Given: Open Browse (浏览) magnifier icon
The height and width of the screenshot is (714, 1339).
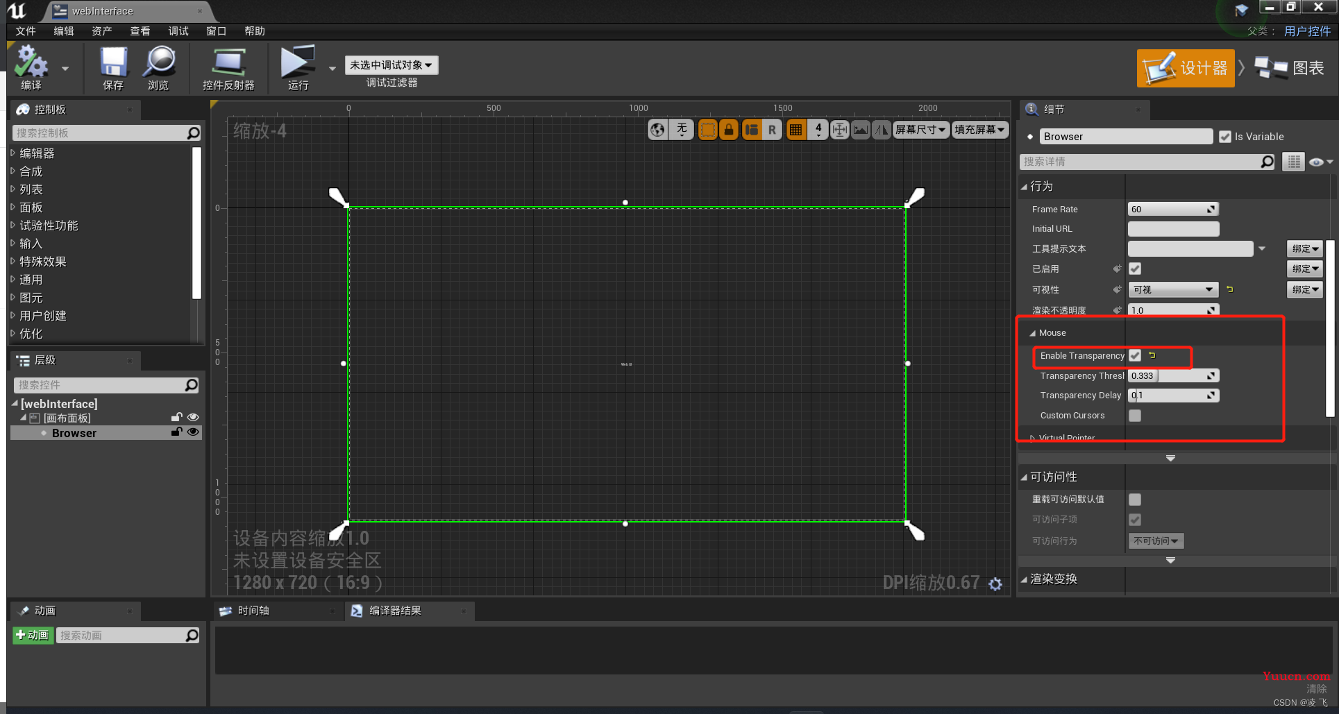Looking at the screenshot, I should click(x=159, y=62).
